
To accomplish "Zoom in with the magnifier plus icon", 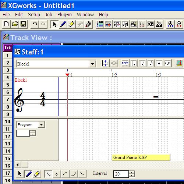I will (170, 24).
